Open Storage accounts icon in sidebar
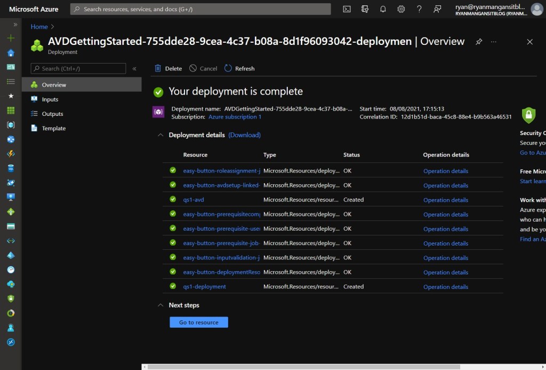 click(11, 226)
